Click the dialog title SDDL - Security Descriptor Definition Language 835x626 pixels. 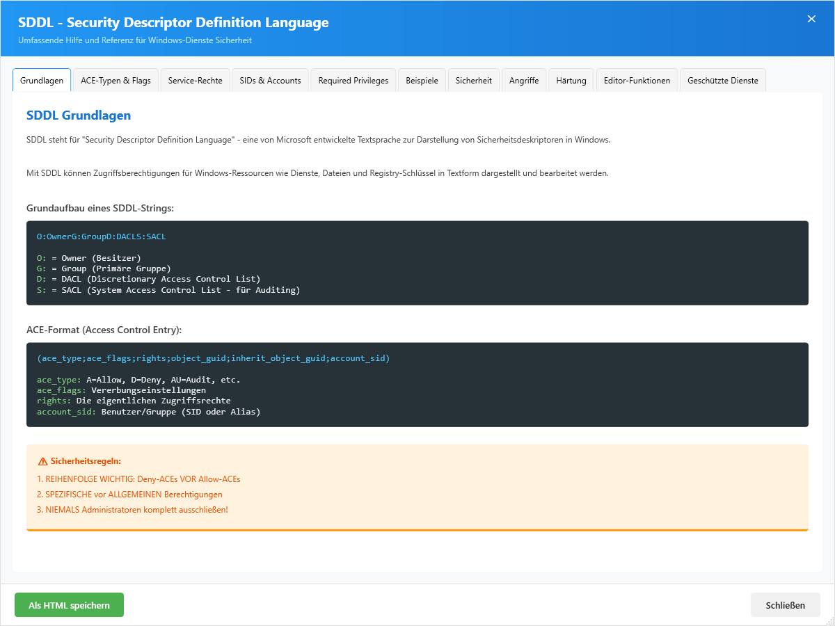173,22
